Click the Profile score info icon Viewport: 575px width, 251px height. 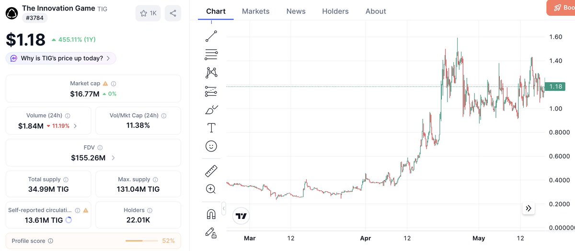click(51, 241)
